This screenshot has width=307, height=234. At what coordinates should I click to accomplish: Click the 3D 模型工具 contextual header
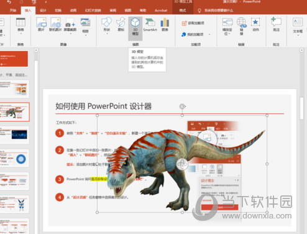183,2
